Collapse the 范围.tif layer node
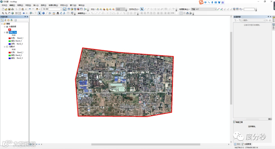The width and height of the screenshot is (275, 149). (x=5, y=47)
